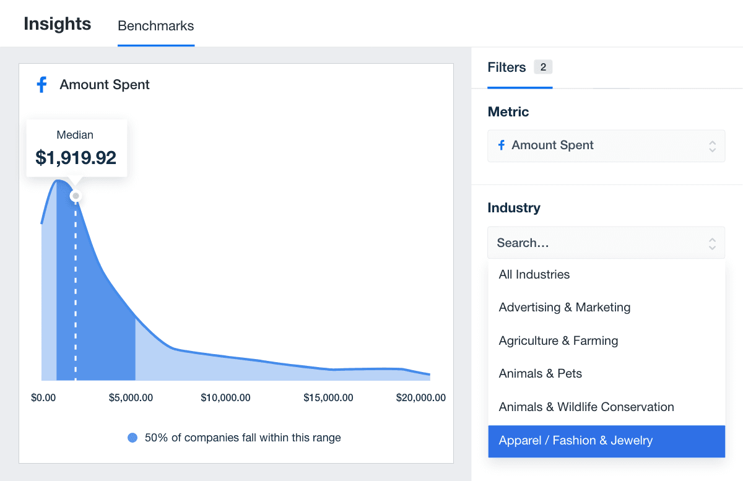
Task: Click the Median $1,919.92 tooltip
Action: coord(76,149)
